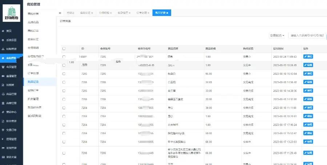Image resolution: width=327 pixels, height=165 pixels.
Task: Click the flag icon beside 发现管理
Action: click(3, 148)
